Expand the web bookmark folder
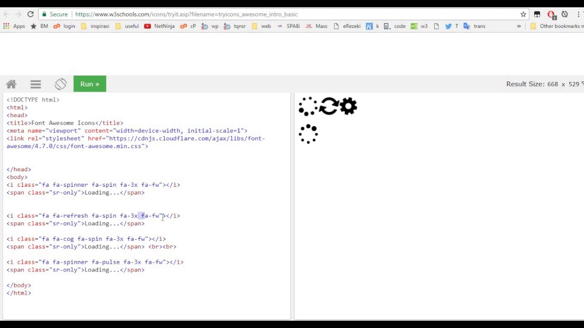 click(x=261, y=26)
